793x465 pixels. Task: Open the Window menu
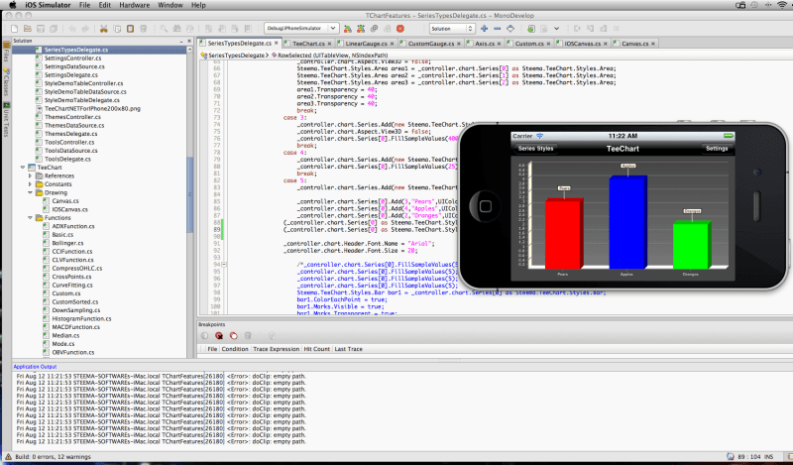pos(170,5)
